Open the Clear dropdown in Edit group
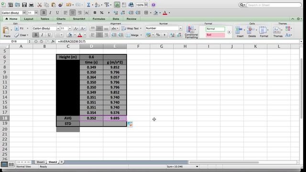This screenshot has width=306, height=172. point(28,35)
